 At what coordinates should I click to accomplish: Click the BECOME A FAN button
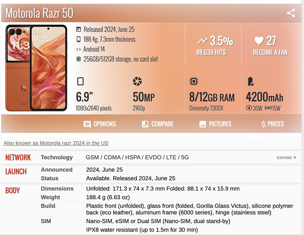[x=270, y=52]
